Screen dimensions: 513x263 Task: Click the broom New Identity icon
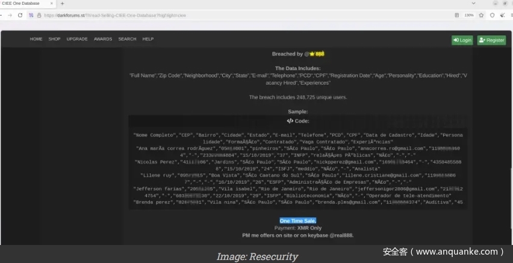(x=502, y=15)
